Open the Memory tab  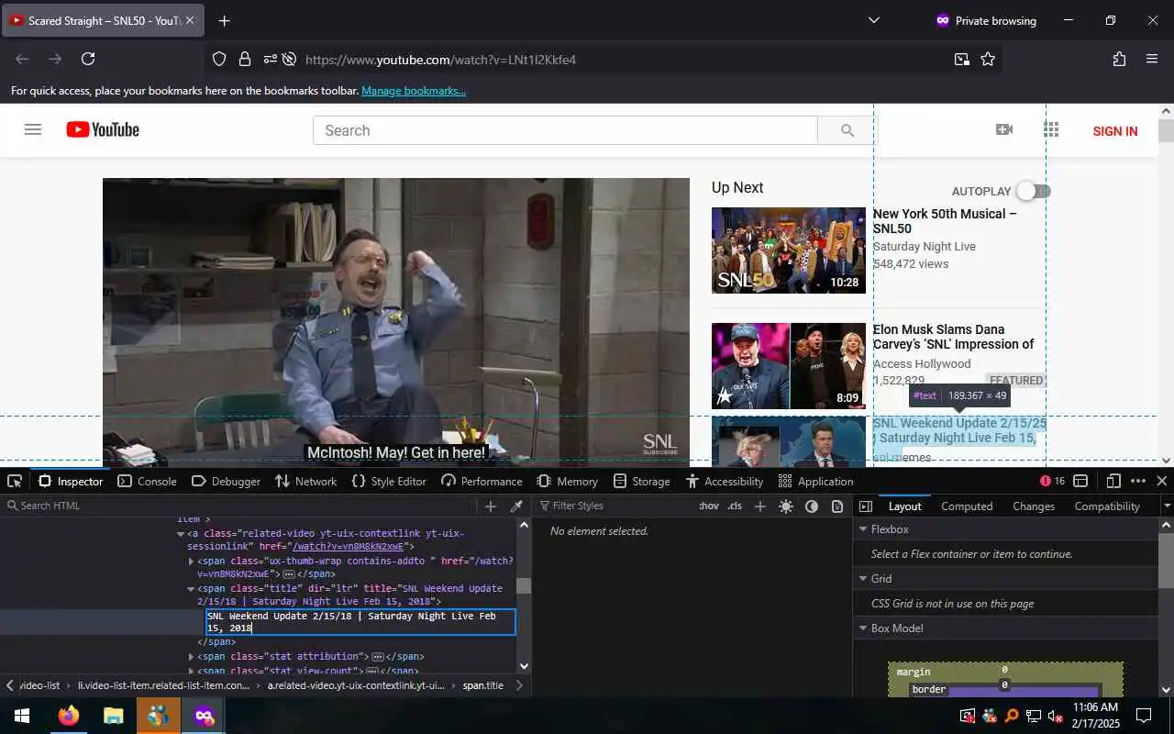click(x=567, y=481)
